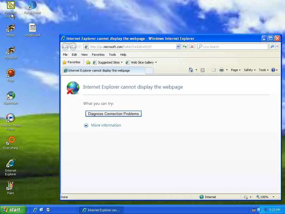Click the Stop loading X icon
The width and height of the screenshot is (285, 214).
192,47
